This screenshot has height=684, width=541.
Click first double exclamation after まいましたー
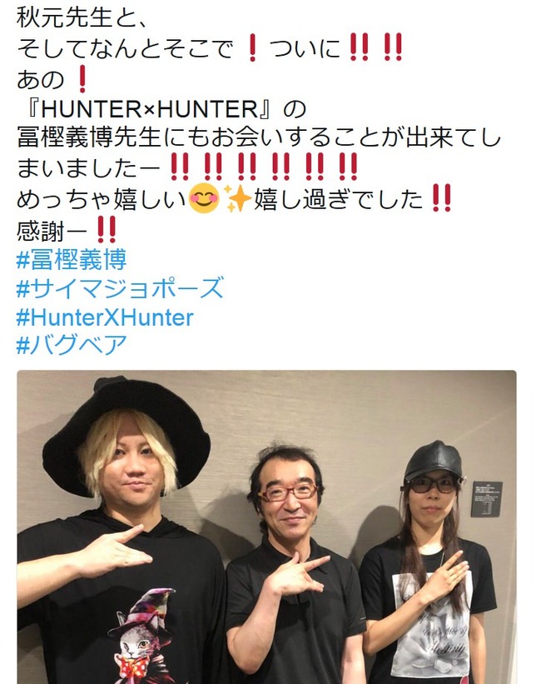pyautogui.click(x=179, y=167)
